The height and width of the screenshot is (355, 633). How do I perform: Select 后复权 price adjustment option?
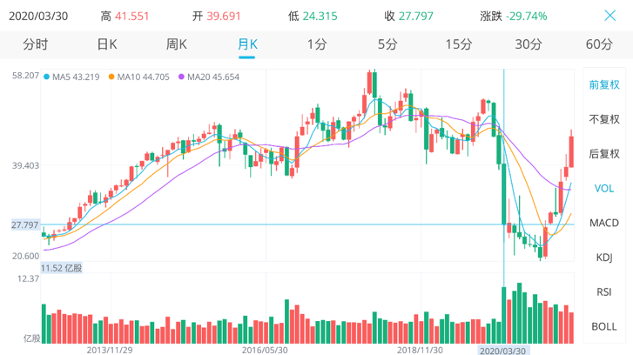(x=603, y=154)
